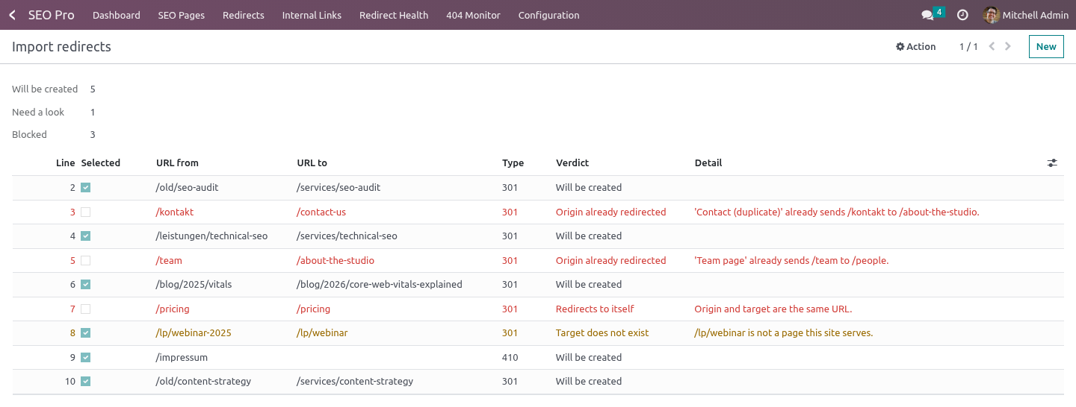The image size is (1076, 407).
Task: Toggle selection for /lp/webinar-2025 row
Action: 86,333
